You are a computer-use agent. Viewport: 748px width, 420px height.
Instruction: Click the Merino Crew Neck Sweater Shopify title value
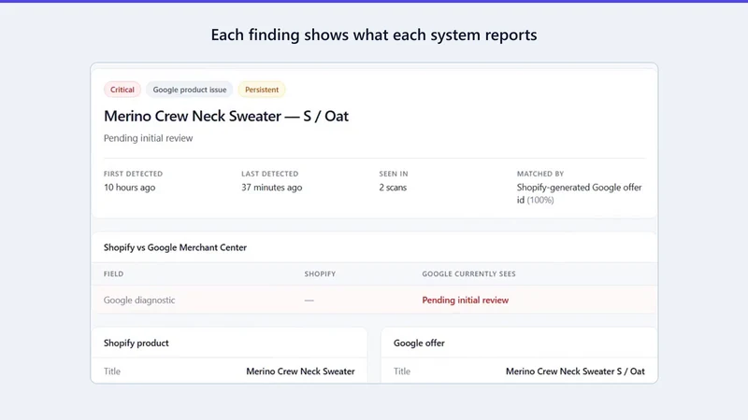tap(300, 371)
